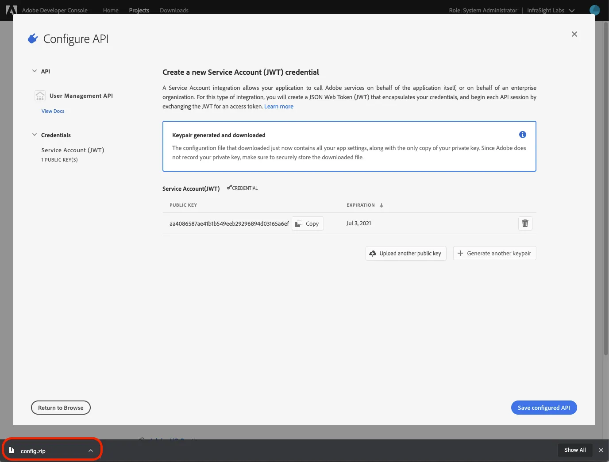Click the PUBLIC KEY column header
609x462 pixels.
183,205
